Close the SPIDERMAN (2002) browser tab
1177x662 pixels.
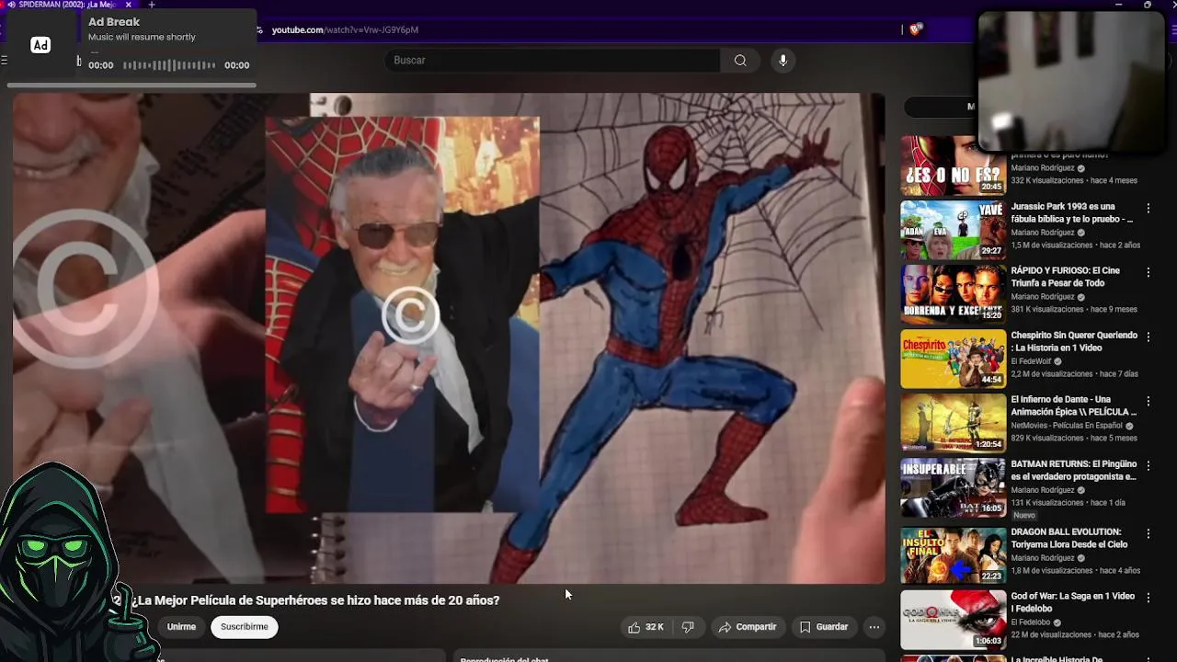[129, 5]
